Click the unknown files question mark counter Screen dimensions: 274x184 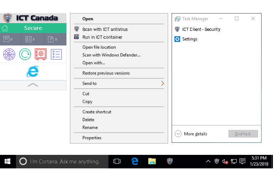51,39
